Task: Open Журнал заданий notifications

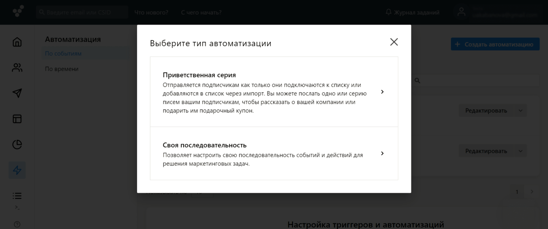Action: point(413,12)
